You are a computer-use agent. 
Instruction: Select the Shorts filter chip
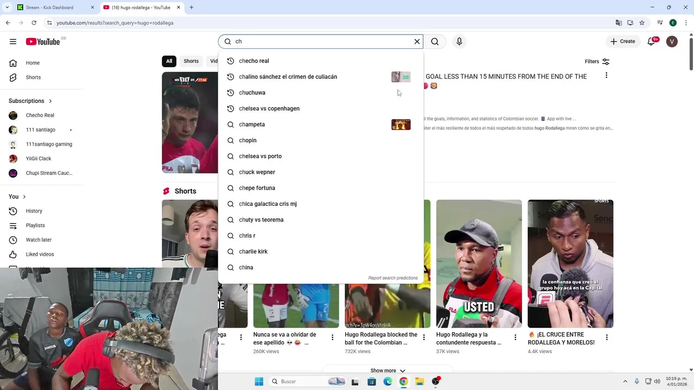point(191,61)
